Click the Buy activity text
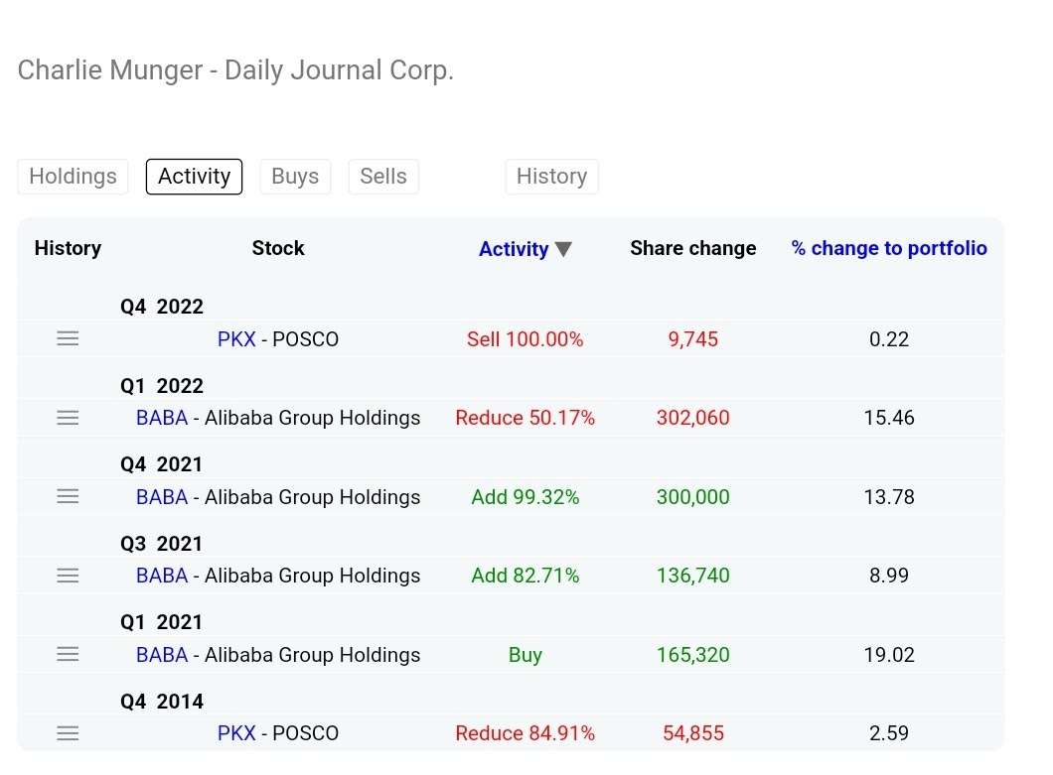This screenshot has height=775, width=1053. click(x=526, y=655)
